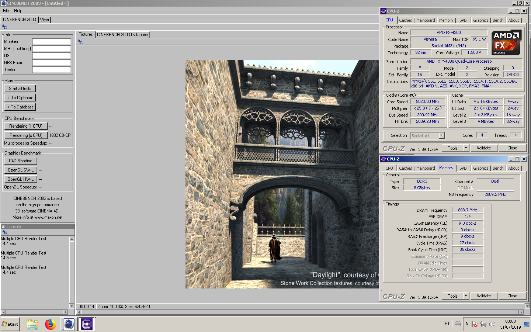531x332 pixels.
Task: Switch to the CPU-Z taskbar icon
Action: [x=87, y=324]
